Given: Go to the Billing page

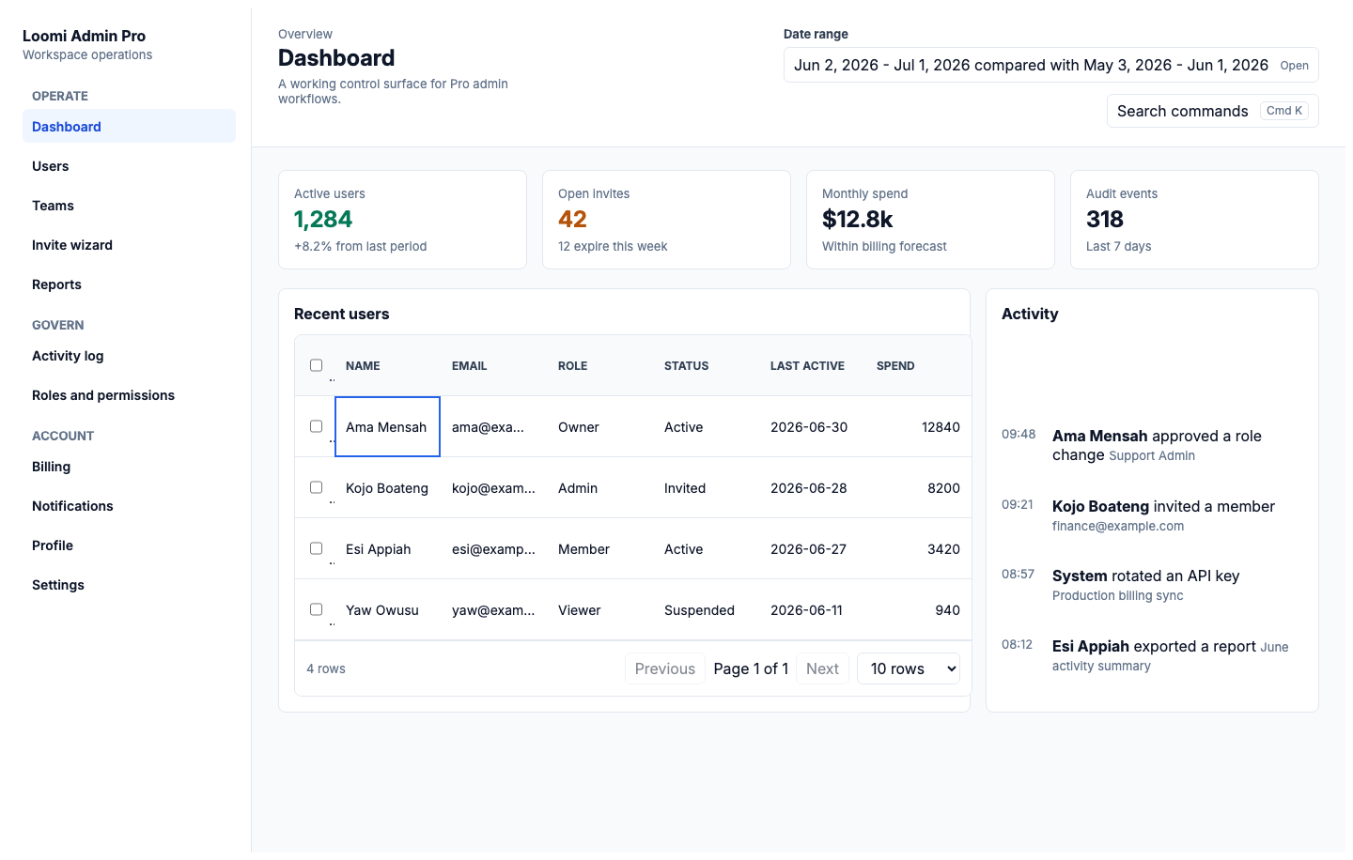Looking at the screenshot, I should (129, 467).
